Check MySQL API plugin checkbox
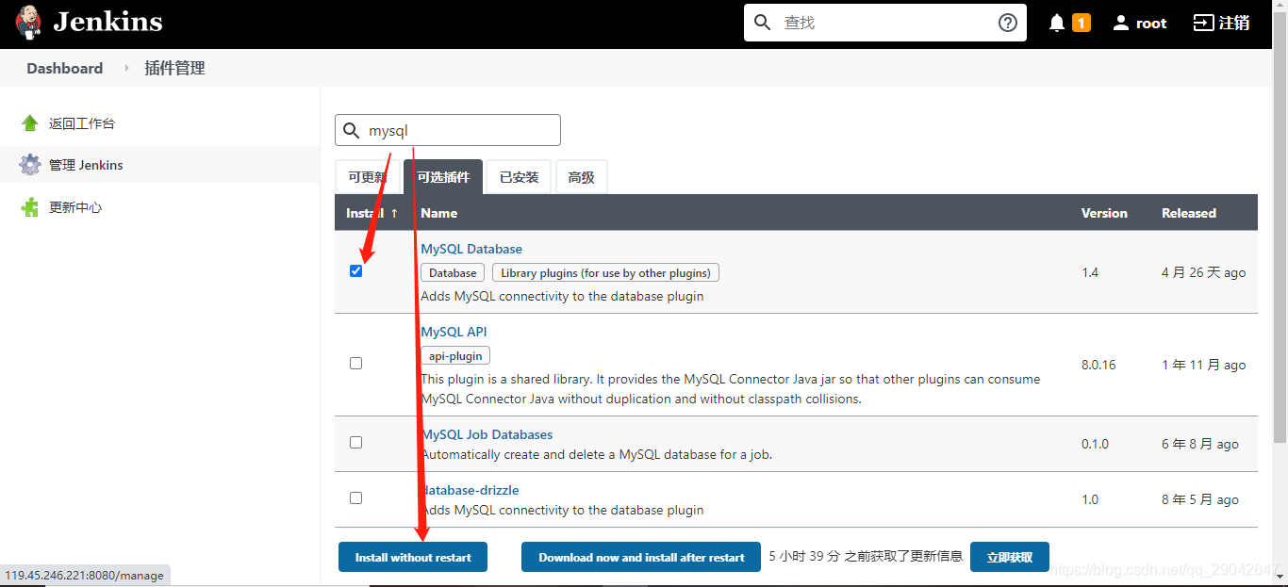Viewport: 1288px width, 587px height. (x=355, y=363)
